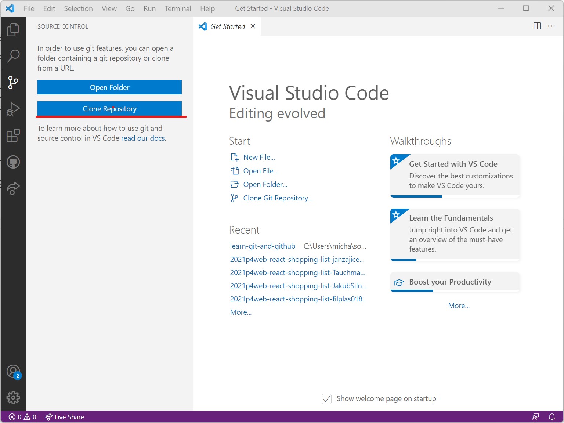
Task: Open the Explorer view in activity bar
Action: coord(13,30)
